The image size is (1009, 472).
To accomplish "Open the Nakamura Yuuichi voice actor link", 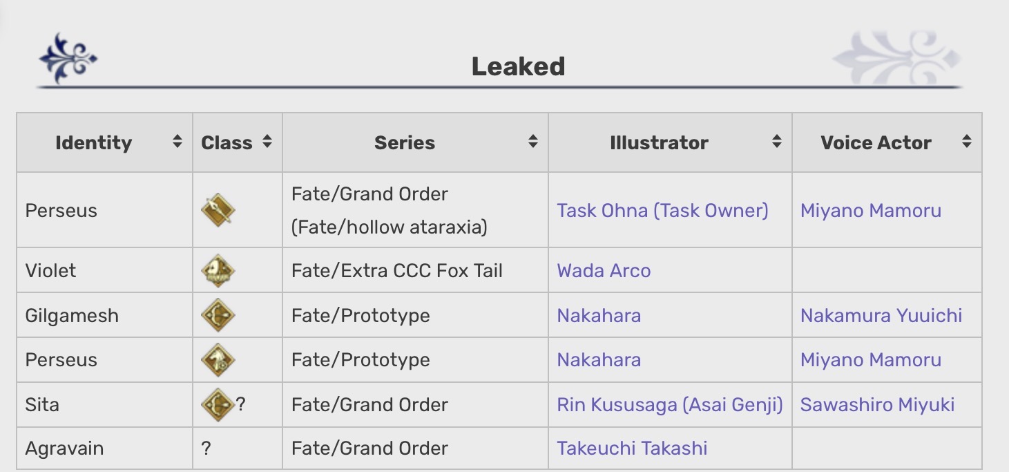I will 881,315.
